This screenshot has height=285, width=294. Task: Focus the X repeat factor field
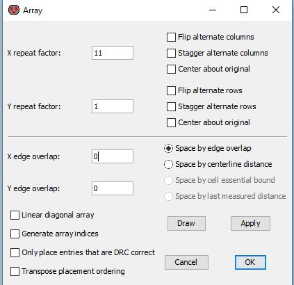coord(113,53)
